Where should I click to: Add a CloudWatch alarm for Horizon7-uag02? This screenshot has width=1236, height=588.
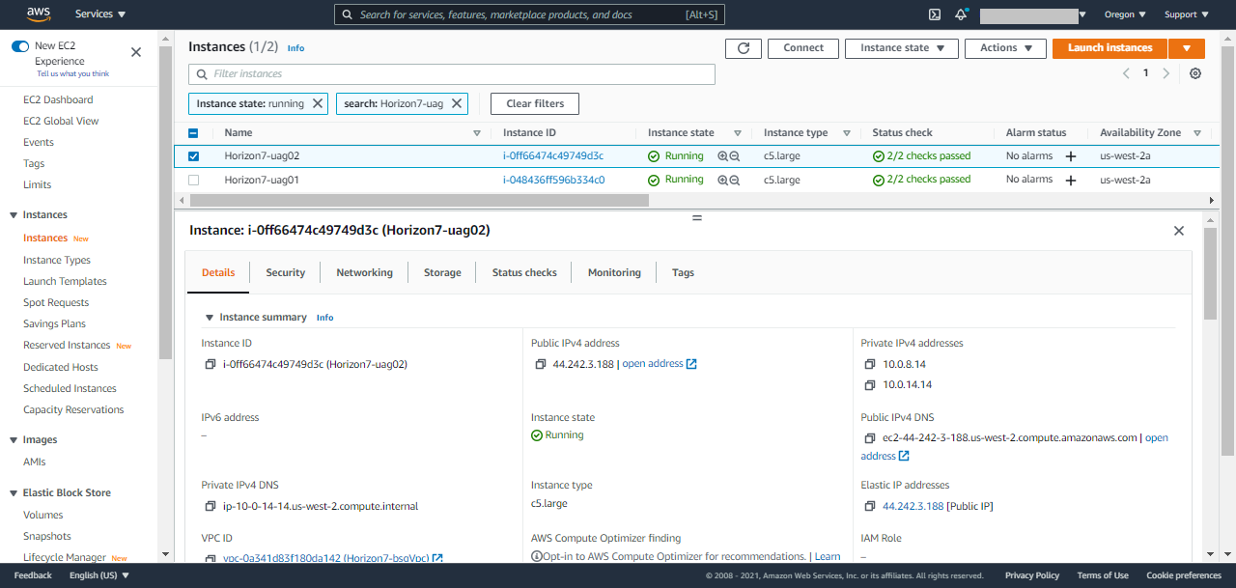pos(1071,155)
